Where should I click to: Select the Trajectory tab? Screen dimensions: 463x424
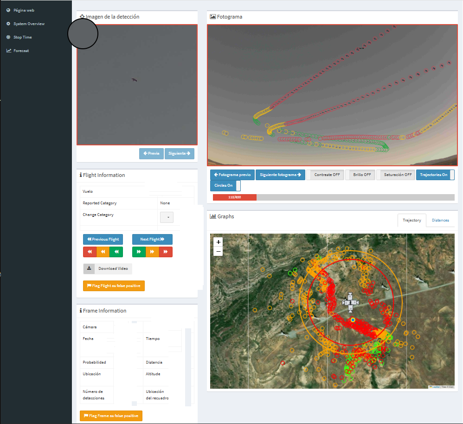[412, 220]
